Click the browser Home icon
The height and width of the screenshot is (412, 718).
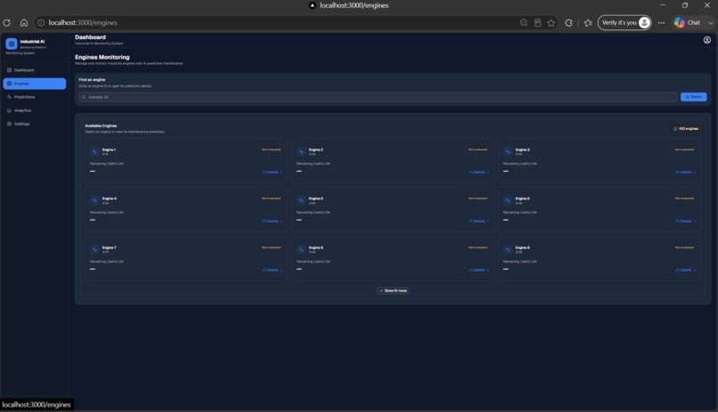pyautogui.click(x=24, y=22)
